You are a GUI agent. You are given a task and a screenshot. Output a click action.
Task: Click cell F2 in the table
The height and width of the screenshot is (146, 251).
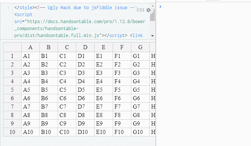point(122,65)
